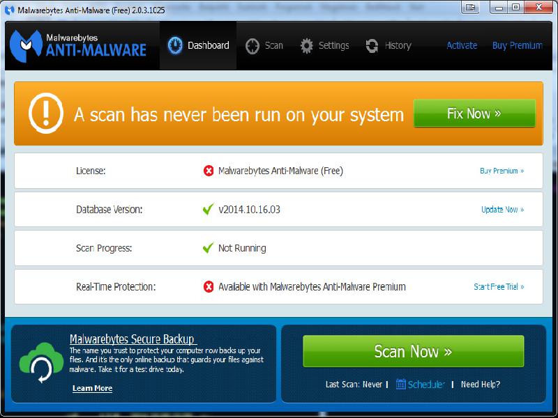Click the Need Help? link
This screenshot has height=418, width=558.
[x=481, y=385]
